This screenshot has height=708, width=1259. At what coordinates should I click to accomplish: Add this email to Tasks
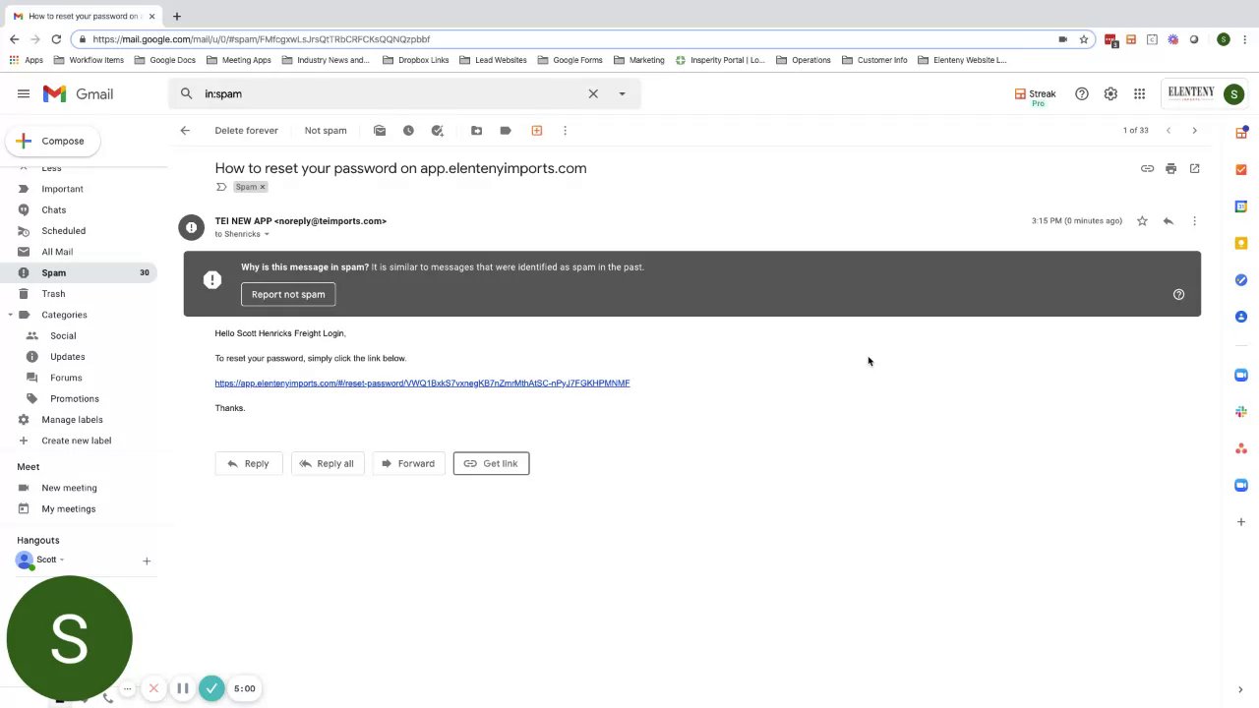(438, 130)
